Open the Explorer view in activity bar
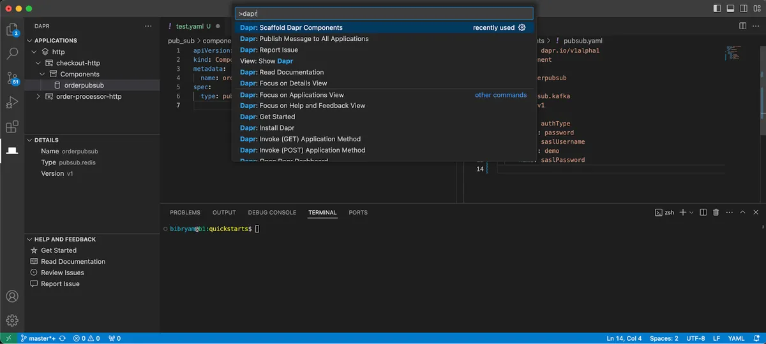Image resolution: width=766 pixels, height=344 pixels. (12, 30)
